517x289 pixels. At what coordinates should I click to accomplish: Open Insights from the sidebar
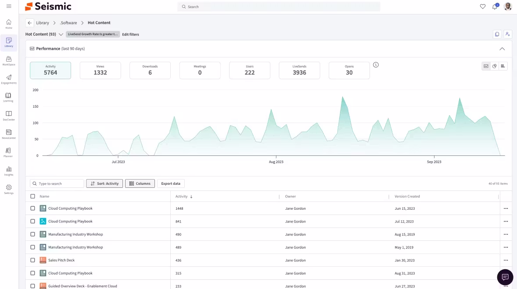click(9, 171)
